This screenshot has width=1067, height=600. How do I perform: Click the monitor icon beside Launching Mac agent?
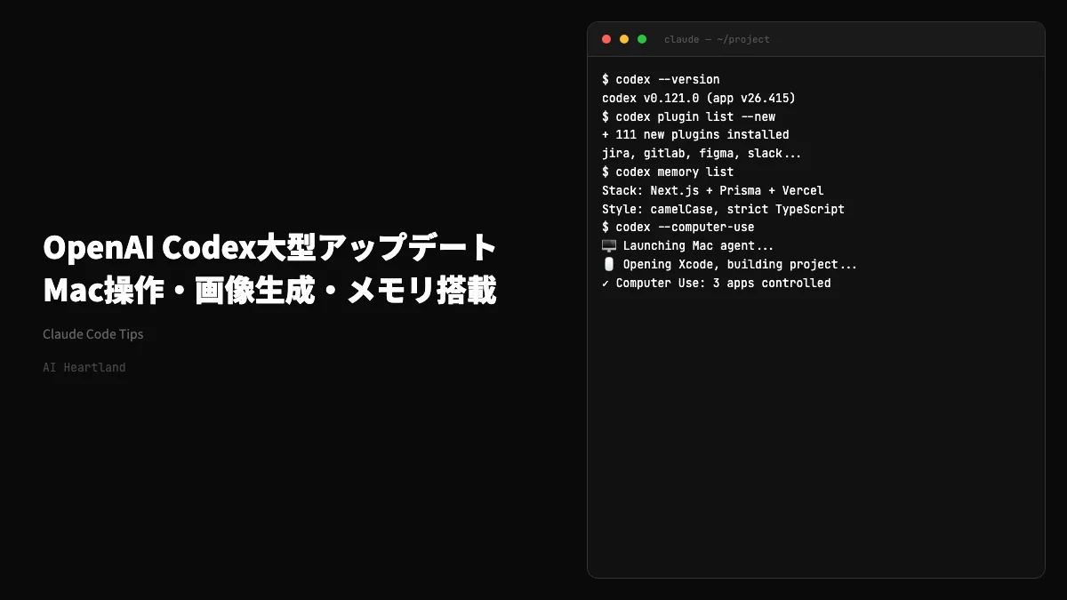[608, 244]
